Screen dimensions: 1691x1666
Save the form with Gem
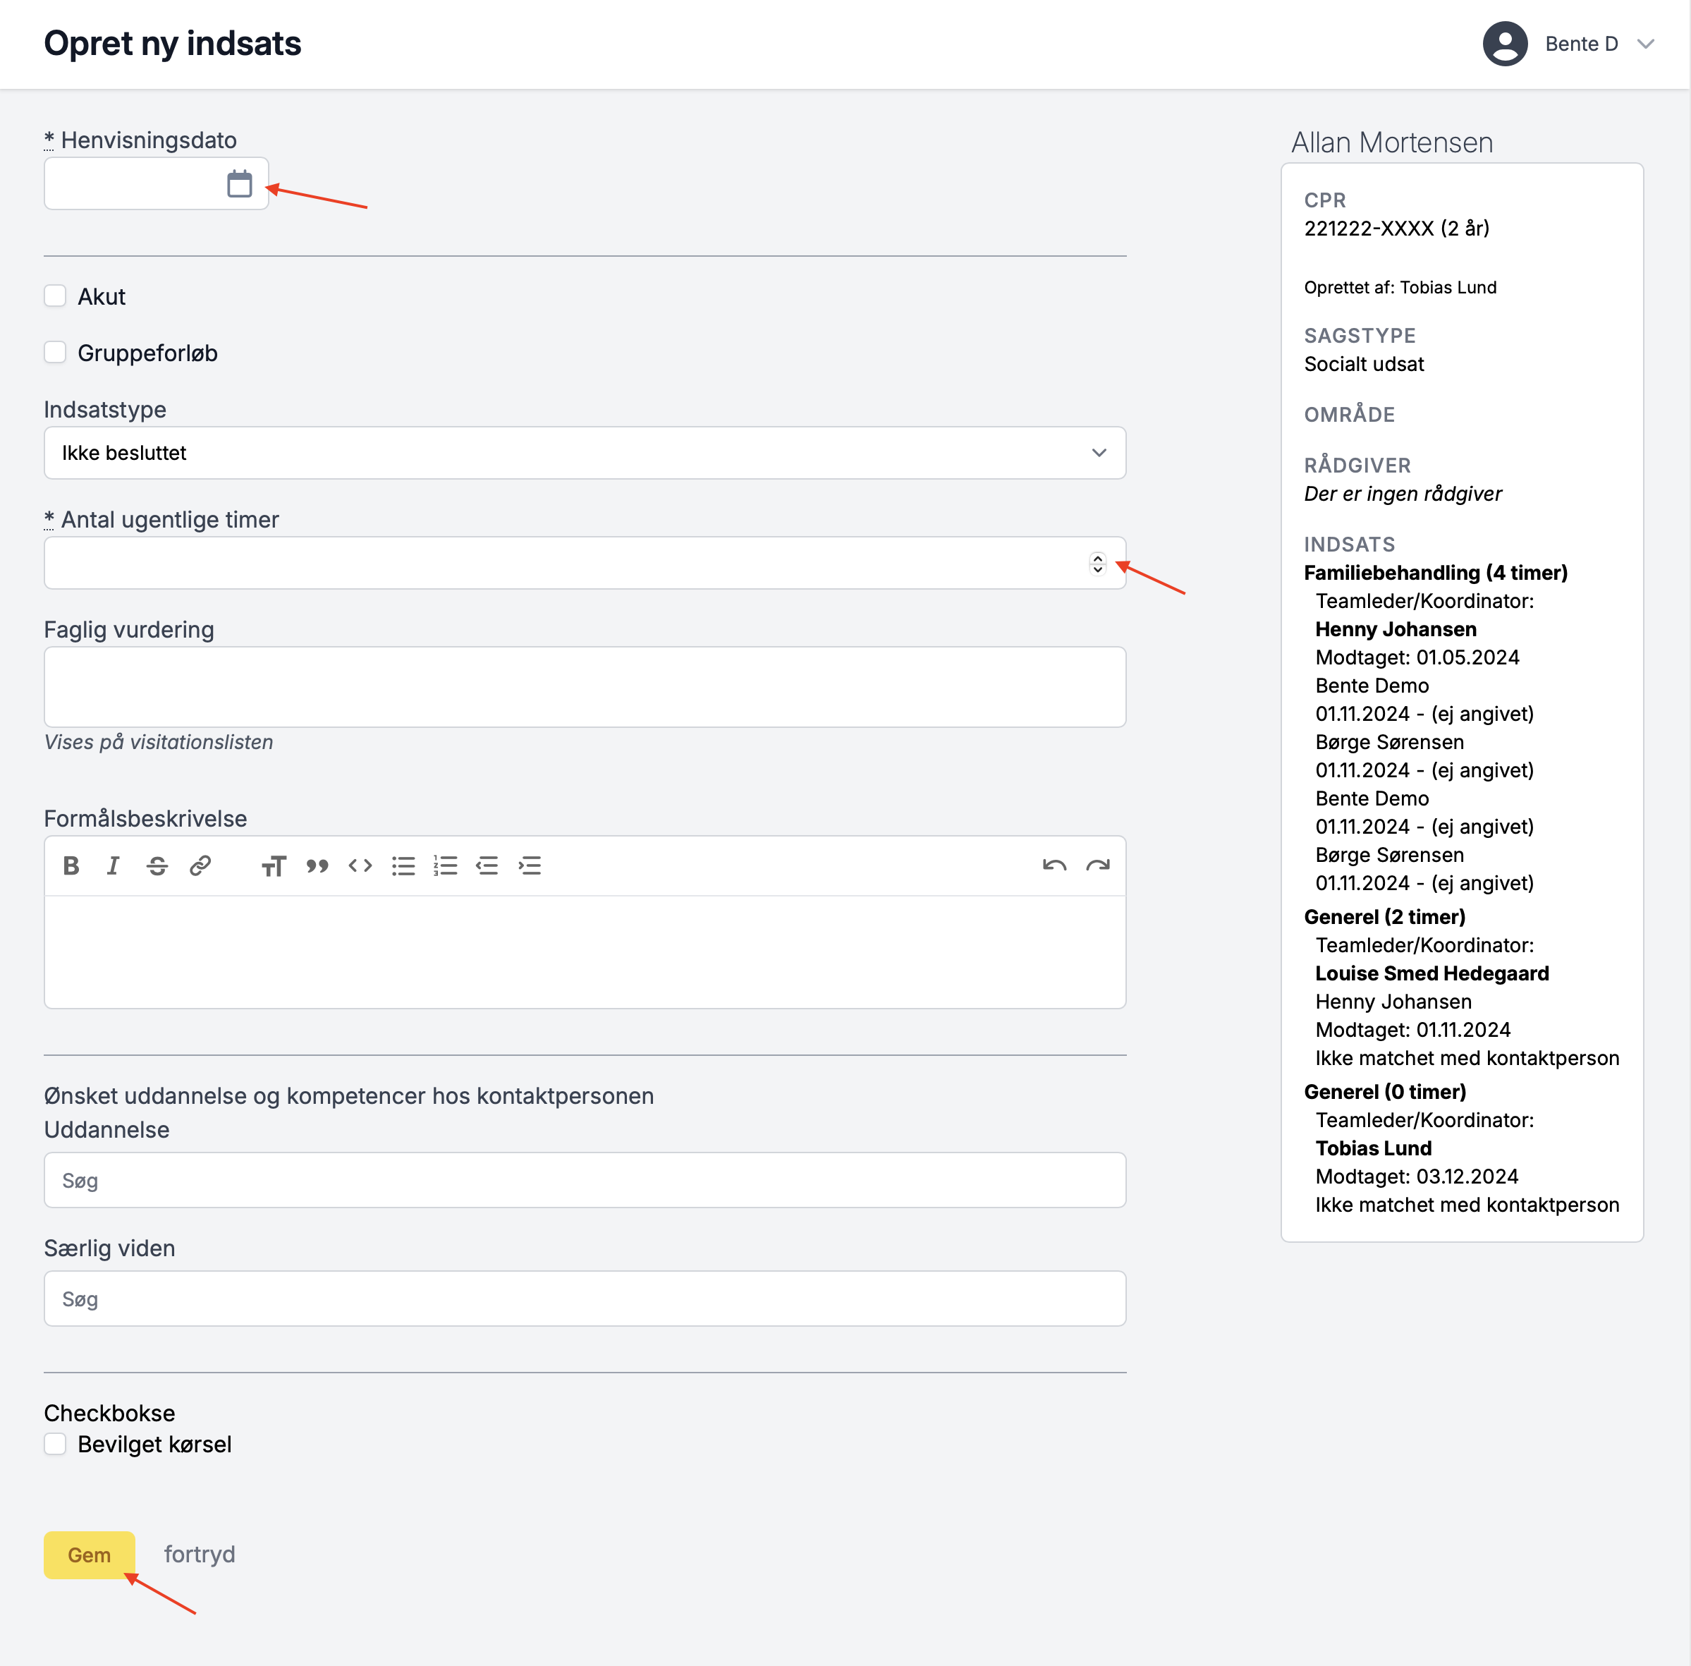tap(90, 1555)
